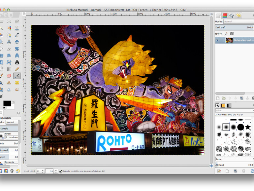
Task: Hide the Nebuta Matsuri layer
Action: 217,40
